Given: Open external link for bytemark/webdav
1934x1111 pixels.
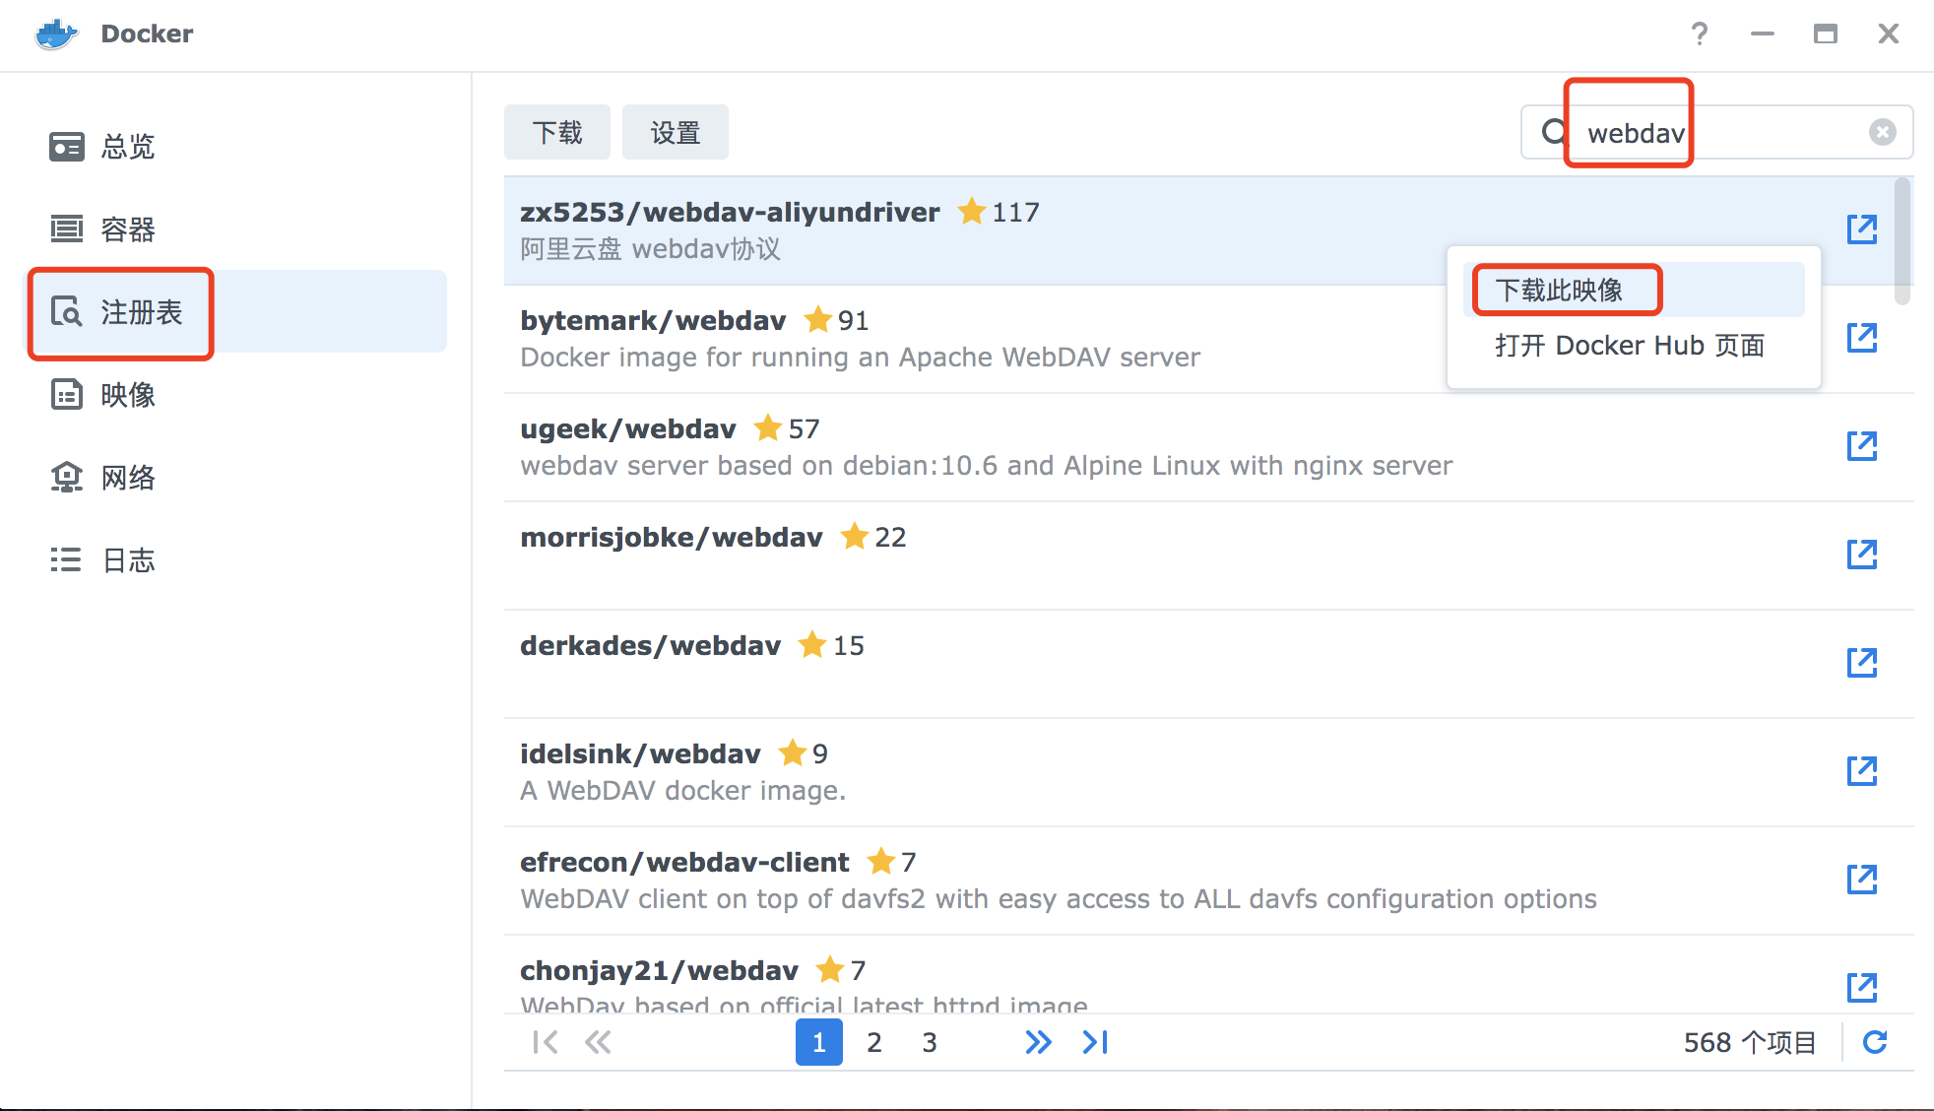Looking at the screenshot, I should (1862, 338).
